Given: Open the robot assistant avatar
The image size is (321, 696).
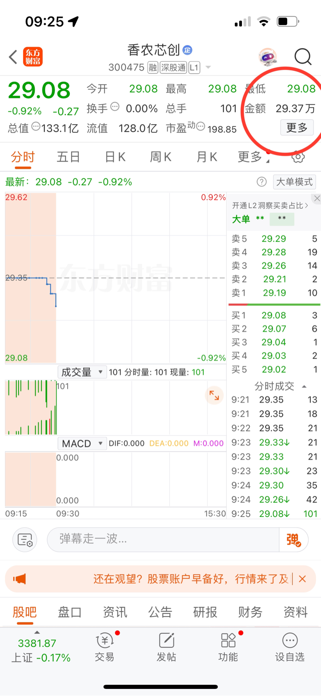Looking at the screenshot, I should click(x=267, y=57).
